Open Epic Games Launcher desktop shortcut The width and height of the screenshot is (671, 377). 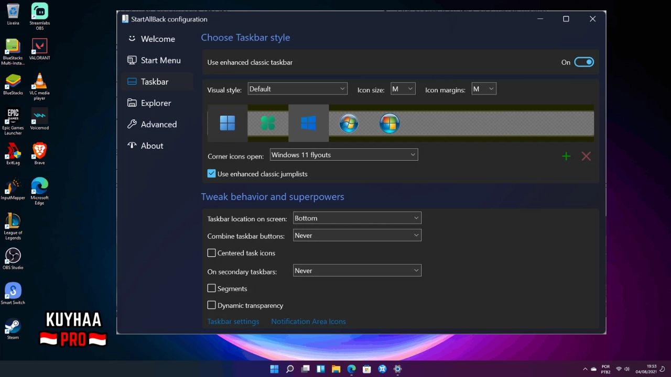tap(13, 121)
